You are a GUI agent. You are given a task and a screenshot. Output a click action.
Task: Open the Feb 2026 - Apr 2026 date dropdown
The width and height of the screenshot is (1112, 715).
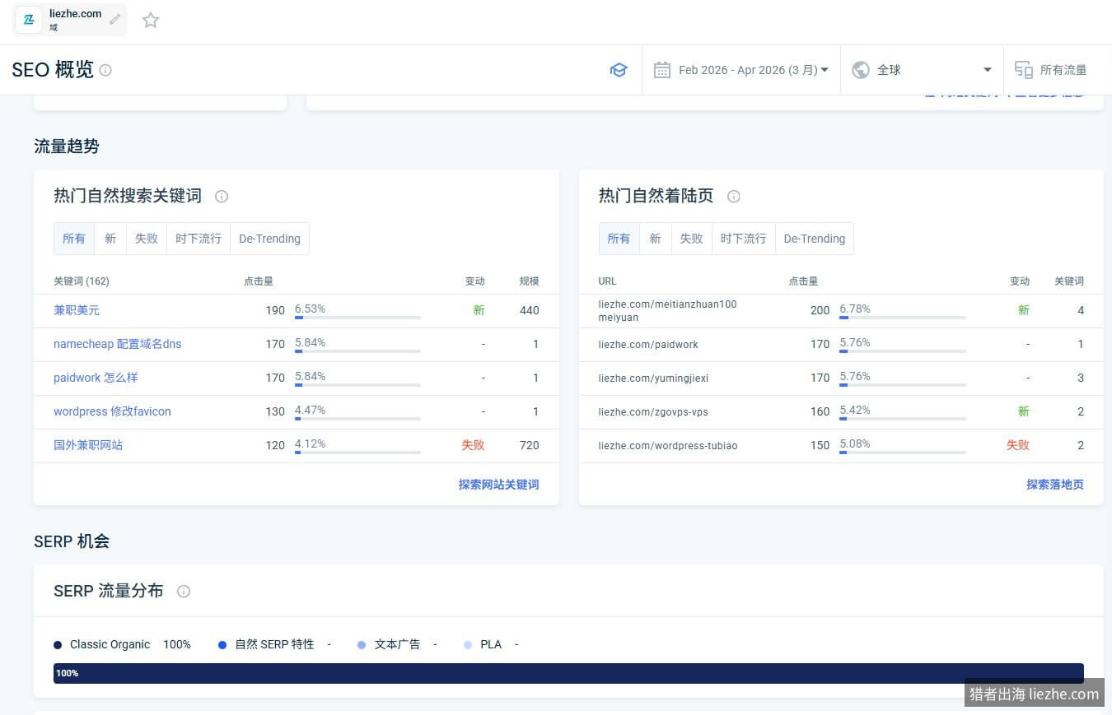741,70
